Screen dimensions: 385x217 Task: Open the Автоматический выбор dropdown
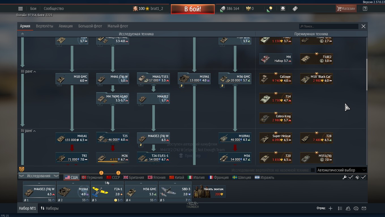pos(342,170)
